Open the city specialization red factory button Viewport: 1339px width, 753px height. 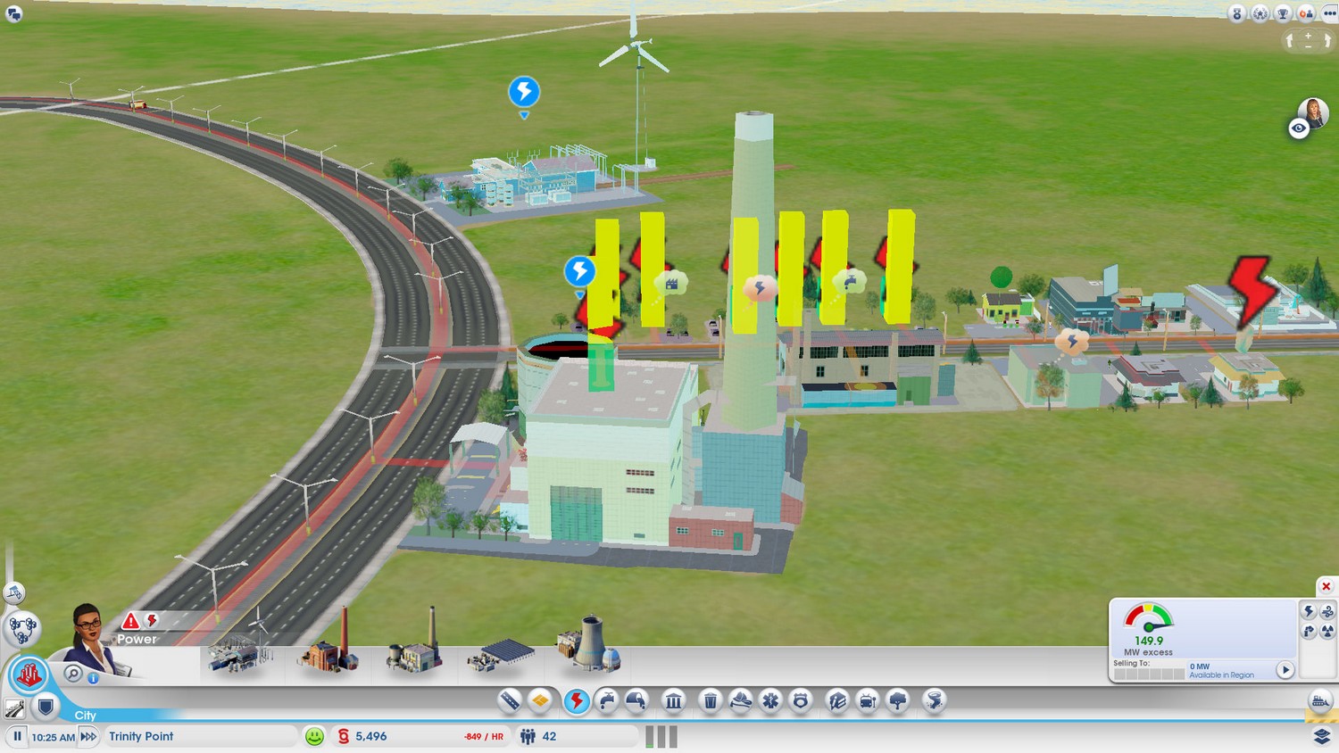29,675
